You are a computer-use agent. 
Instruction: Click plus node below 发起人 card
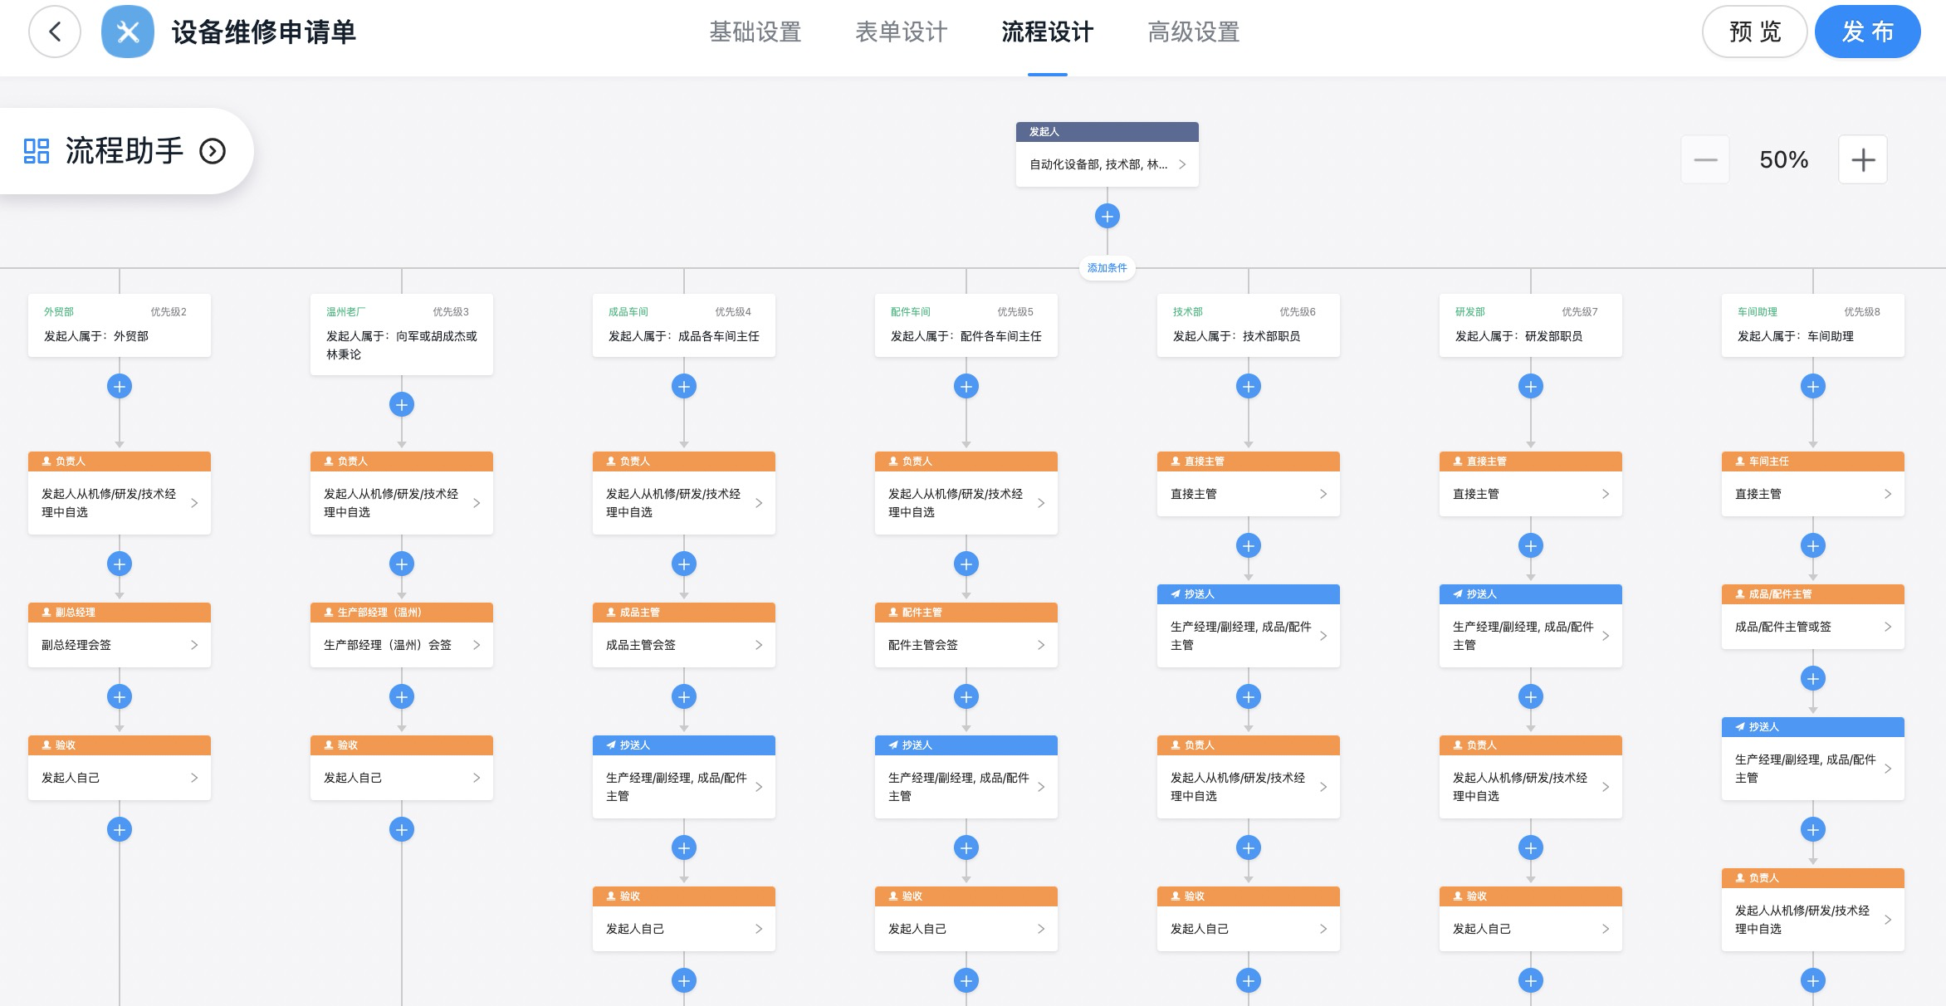1107,217
